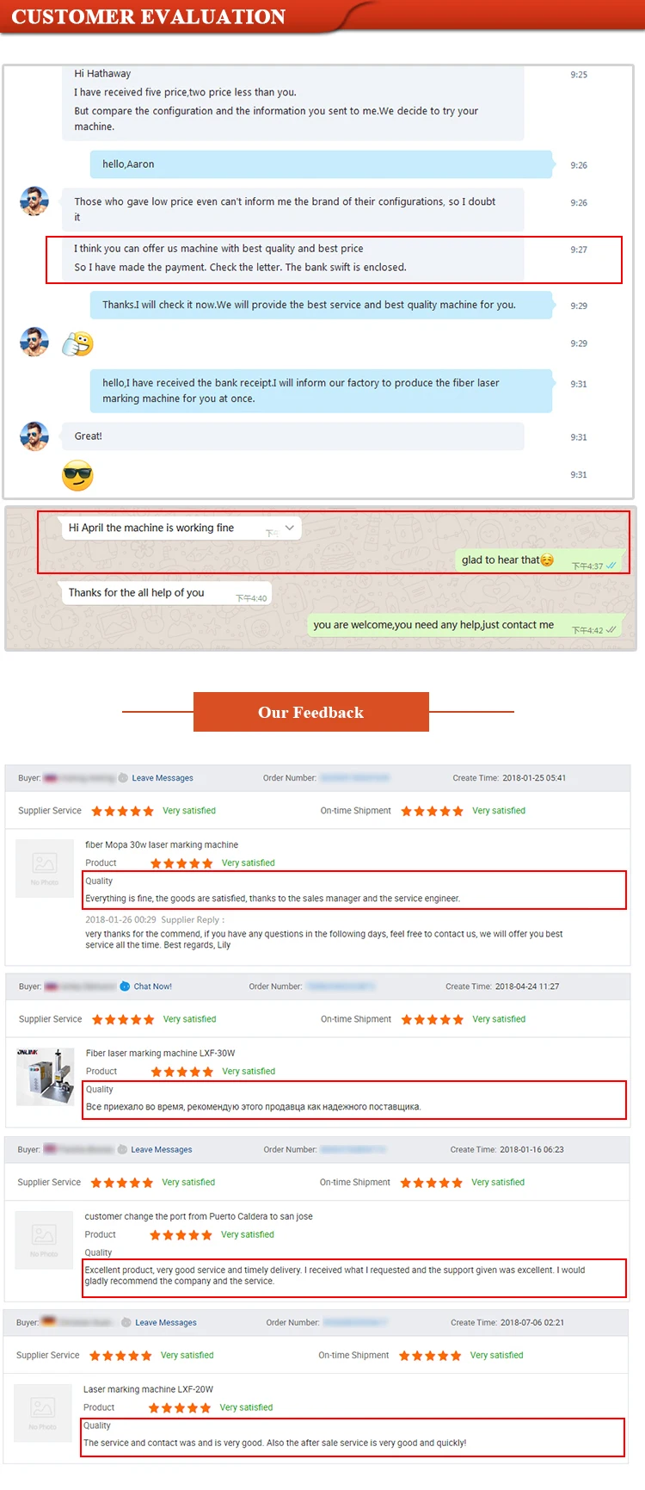
Task: Expand the chevron on the 'Hi April' message
Action: (x=290, y=528)
